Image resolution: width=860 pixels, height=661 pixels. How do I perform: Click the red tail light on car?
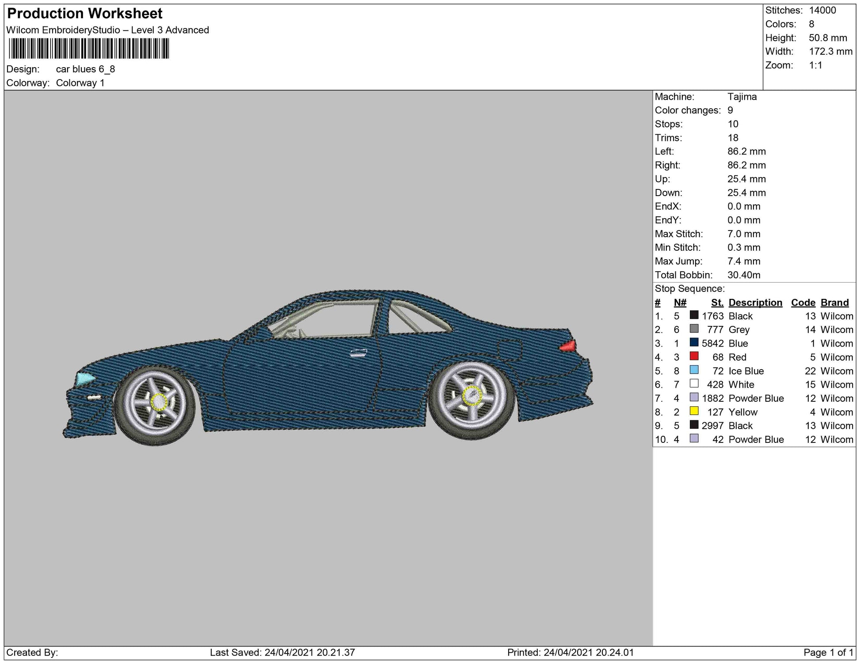568,346
